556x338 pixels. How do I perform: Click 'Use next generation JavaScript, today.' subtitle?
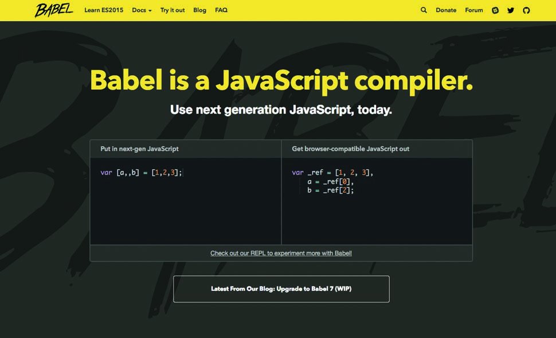(x=281, y=110)
